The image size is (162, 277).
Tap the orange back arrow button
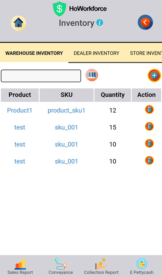[145, 22]
